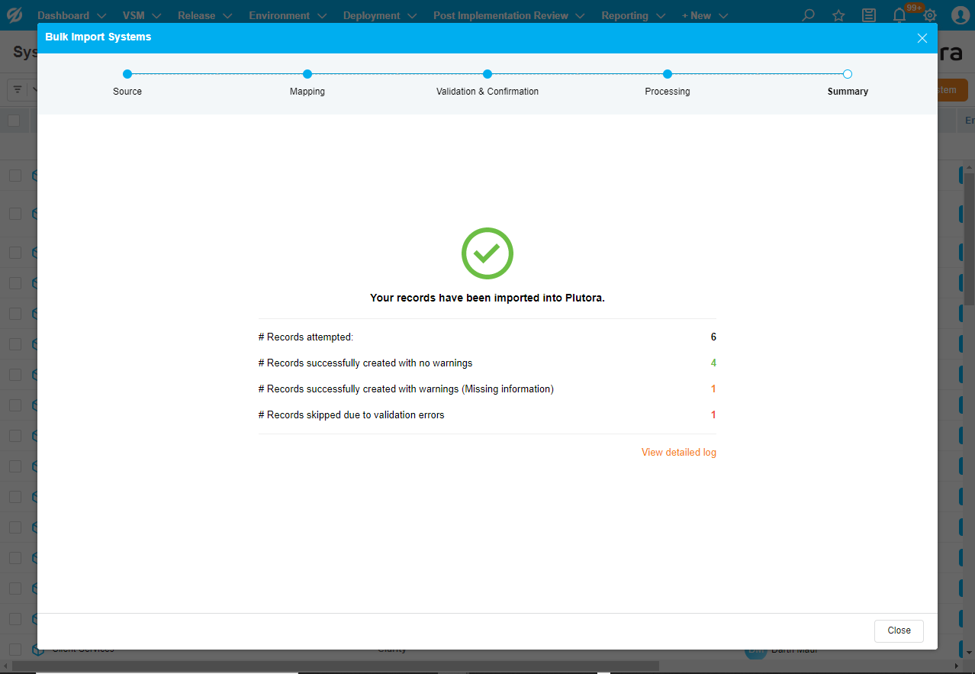Check the first row checkbox in grid
Image resolution: width=975 pixels, height=674 pixels.
pos(15,176)
